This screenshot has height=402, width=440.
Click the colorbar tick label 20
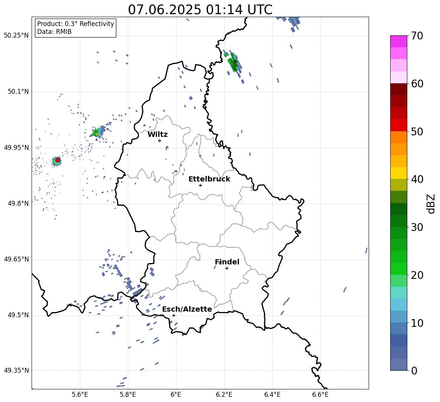pos(417,275)
